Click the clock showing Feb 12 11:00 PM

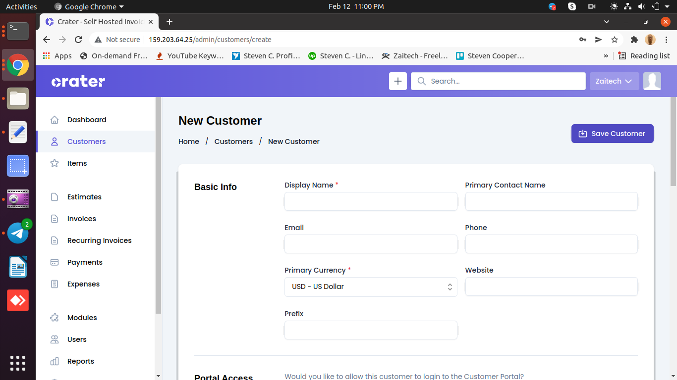(356, 7)
